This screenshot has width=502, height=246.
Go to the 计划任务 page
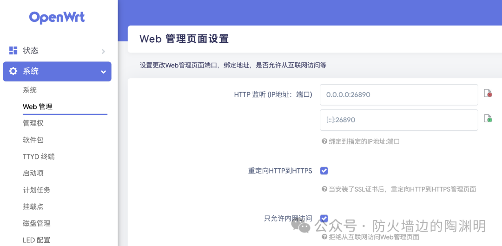(x=37, y=190)
